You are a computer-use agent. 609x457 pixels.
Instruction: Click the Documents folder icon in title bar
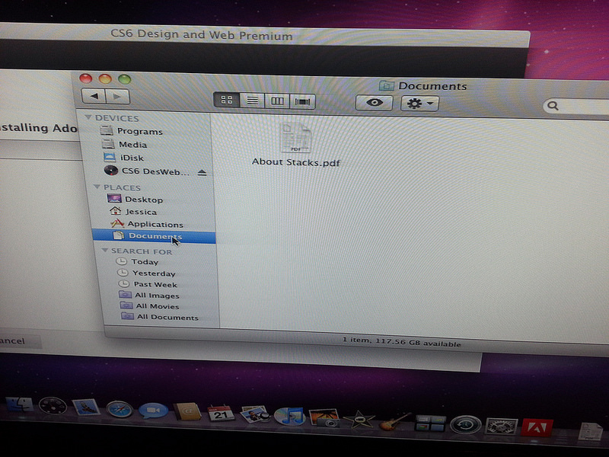pyautogui.click(x=387, y=85)
